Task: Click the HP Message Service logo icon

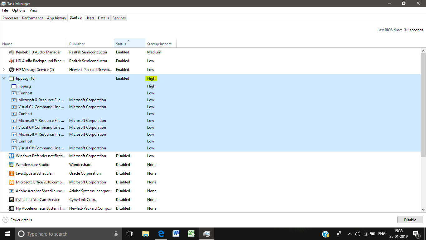Action: [12, 70]
